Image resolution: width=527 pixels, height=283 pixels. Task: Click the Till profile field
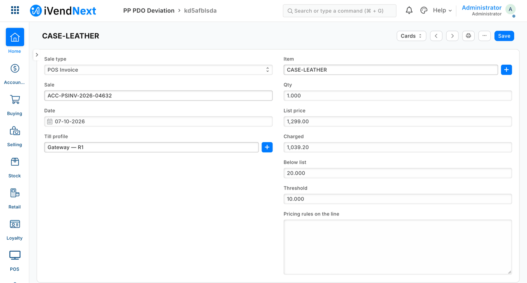coord(152,147)
